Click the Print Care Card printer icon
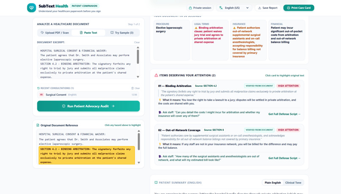341x194 pixels. (289, 8)
